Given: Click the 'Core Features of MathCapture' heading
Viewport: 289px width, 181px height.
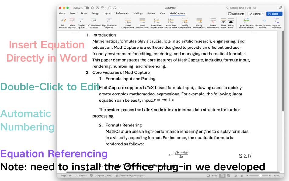Looking at the screenshot, I should click(121, 73).
